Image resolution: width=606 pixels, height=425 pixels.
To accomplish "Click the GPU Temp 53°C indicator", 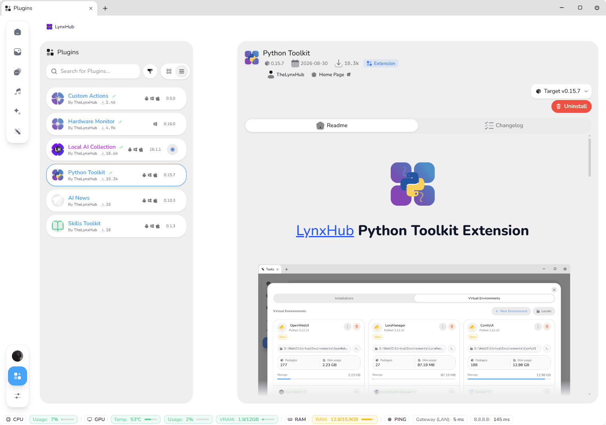I will pyautogui.click(x=135, y=419).
